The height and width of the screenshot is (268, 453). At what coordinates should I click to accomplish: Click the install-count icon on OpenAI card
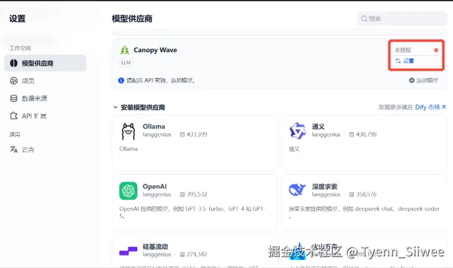point(182,194)
